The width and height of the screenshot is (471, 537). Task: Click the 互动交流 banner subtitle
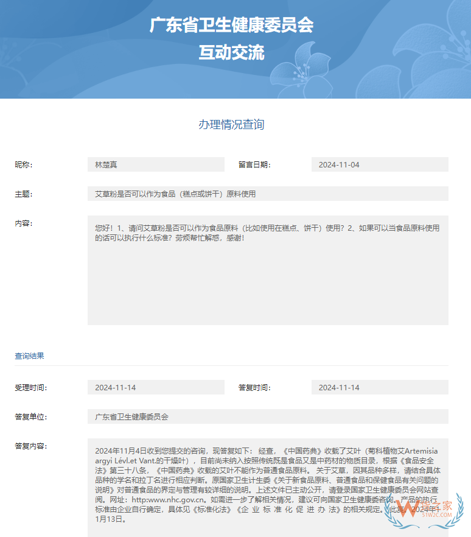231,53
